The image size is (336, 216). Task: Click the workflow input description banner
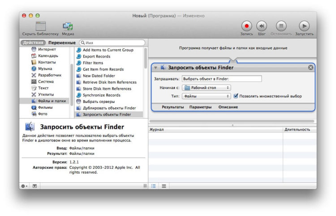pos(233,48)
